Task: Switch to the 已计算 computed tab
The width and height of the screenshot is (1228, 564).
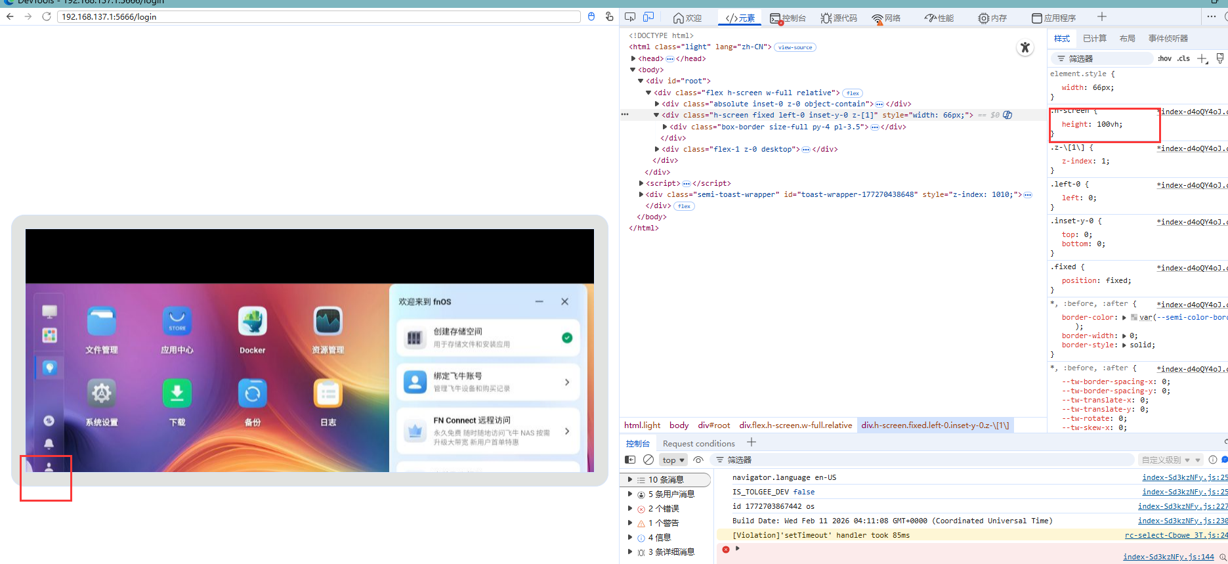Action: tap(1094, 39)
